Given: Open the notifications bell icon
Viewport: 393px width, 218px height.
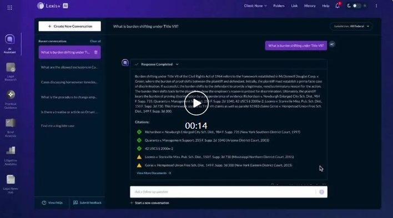Looking at the screenshot, I should point(337,6).
